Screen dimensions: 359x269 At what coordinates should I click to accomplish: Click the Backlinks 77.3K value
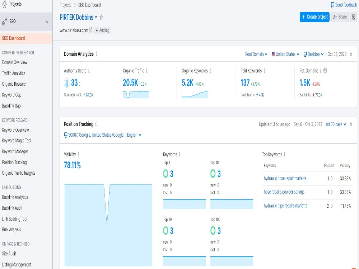point(319,95)
